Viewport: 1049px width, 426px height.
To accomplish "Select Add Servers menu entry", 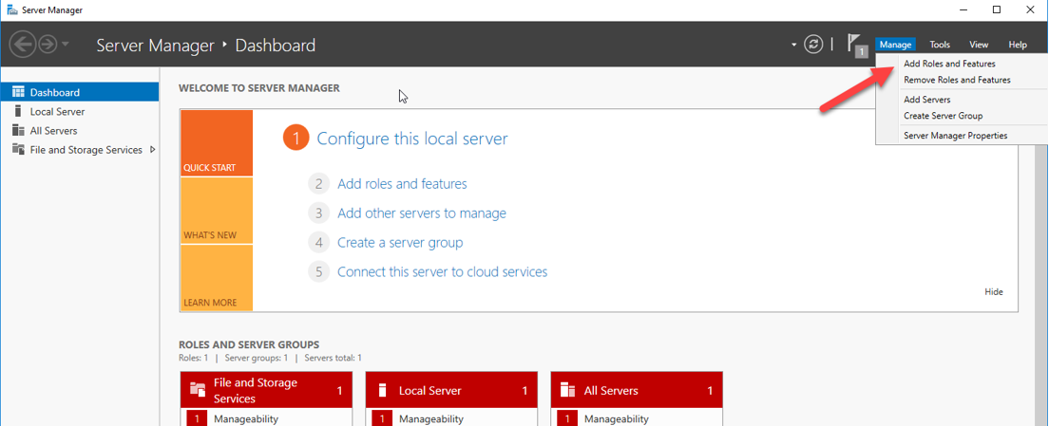I will pyautogui.click(x=926, y=100).
